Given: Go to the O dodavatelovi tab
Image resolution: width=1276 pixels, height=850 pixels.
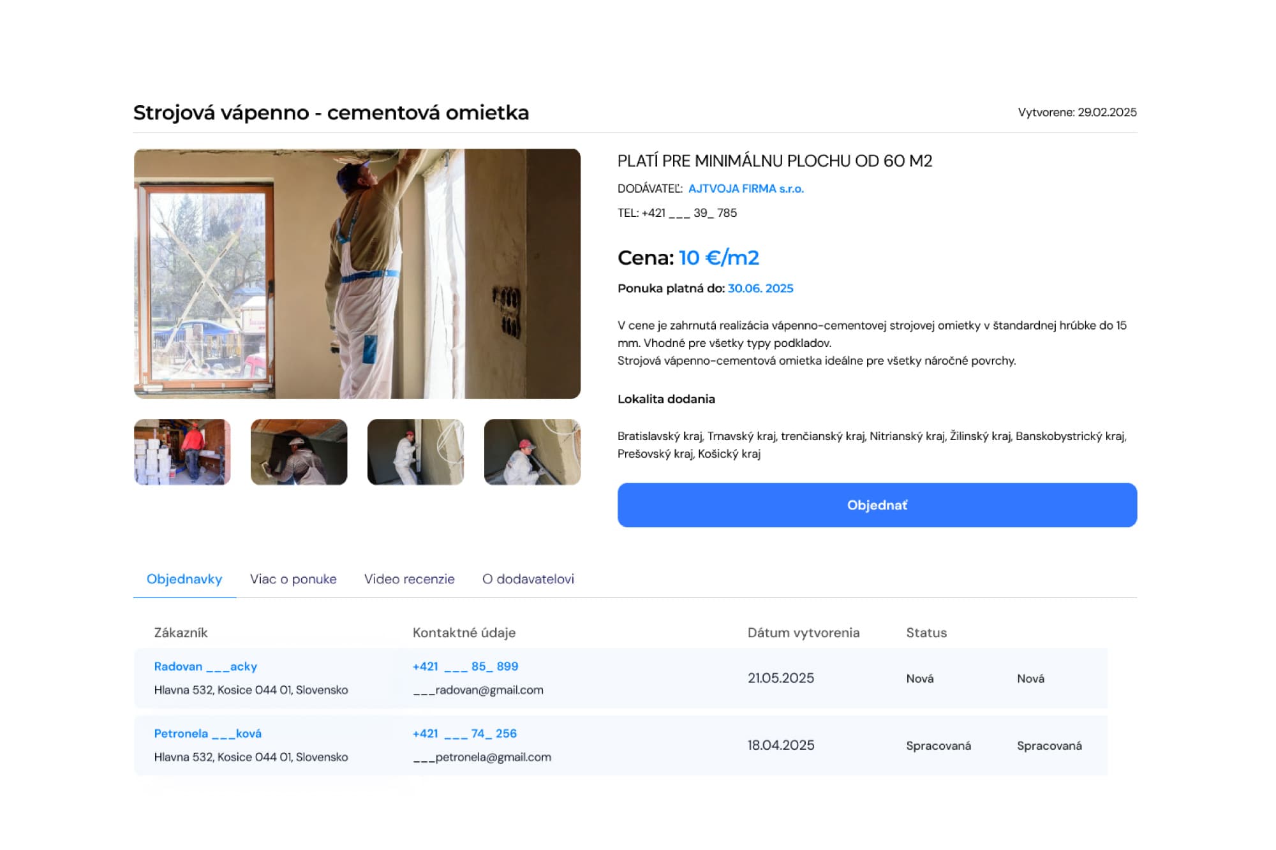Looking at the screenshot, I should point(528,579).
